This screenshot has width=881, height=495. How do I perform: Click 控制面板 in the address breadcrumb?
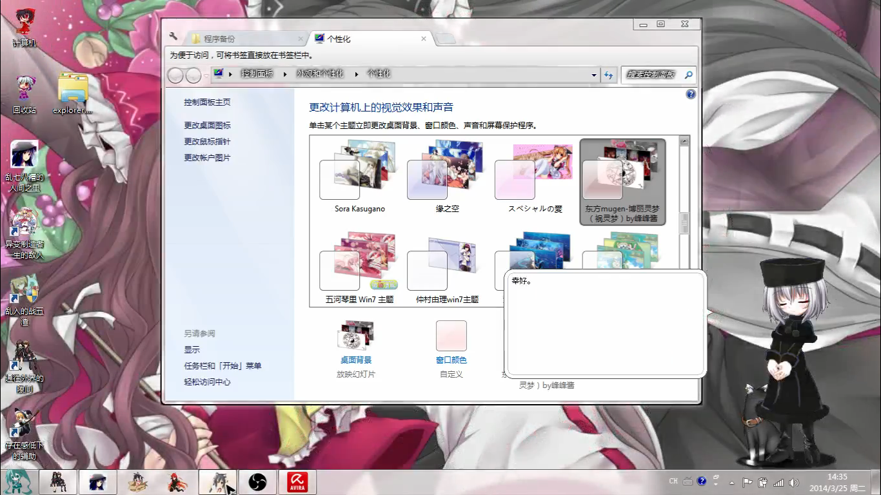[257, 74]
